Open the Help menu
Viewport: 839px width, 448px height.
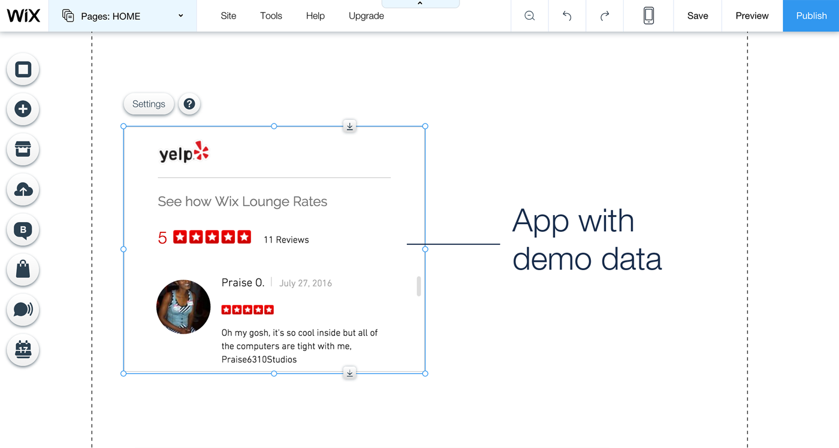[315, 16]
